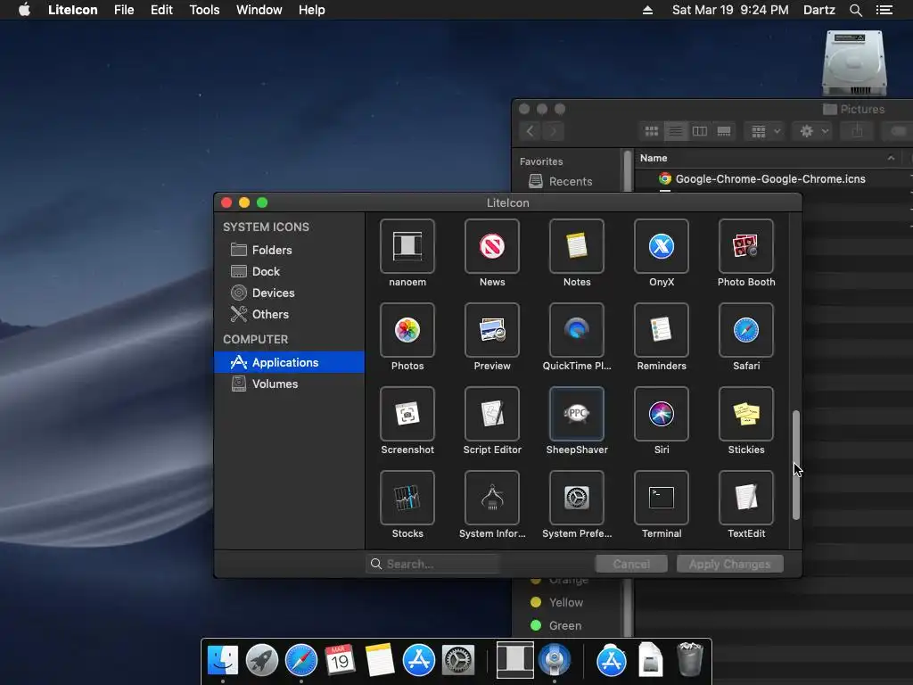Open the LiteIcon application menu
Image resolution: width=913 pixels, height=685 pixels.
73,10
